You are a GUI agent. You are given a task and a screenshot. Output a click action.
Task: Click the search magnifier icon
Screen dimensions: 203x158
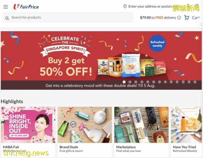coord(7,18)
